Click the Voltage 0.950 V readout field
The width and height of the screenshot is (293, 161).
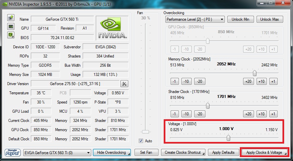(118, 93)
